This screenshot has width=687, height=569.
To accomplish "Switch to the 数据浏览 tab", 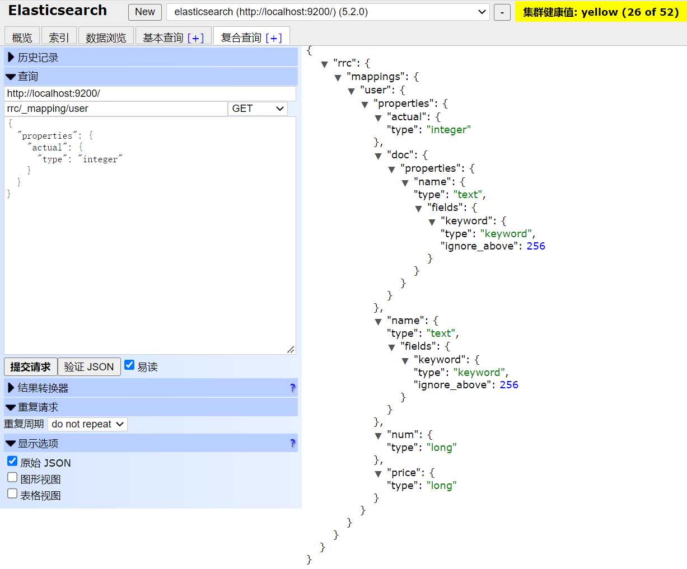I will coord(106,37).
